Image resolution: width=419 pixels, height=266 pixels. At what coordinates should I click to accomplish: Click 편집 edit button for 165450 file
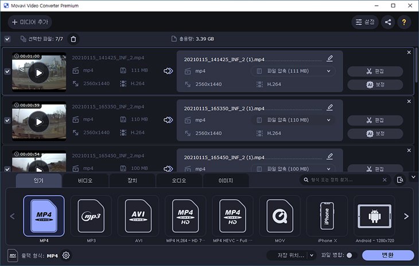(x=375, y=169)
